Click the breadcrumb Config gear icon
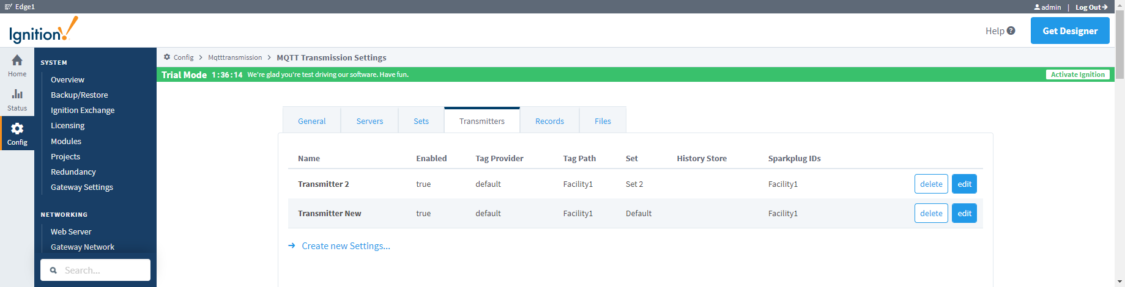The height and width of the screenshot is (287, 1125). pyautogui.click(x=167, y=57)
